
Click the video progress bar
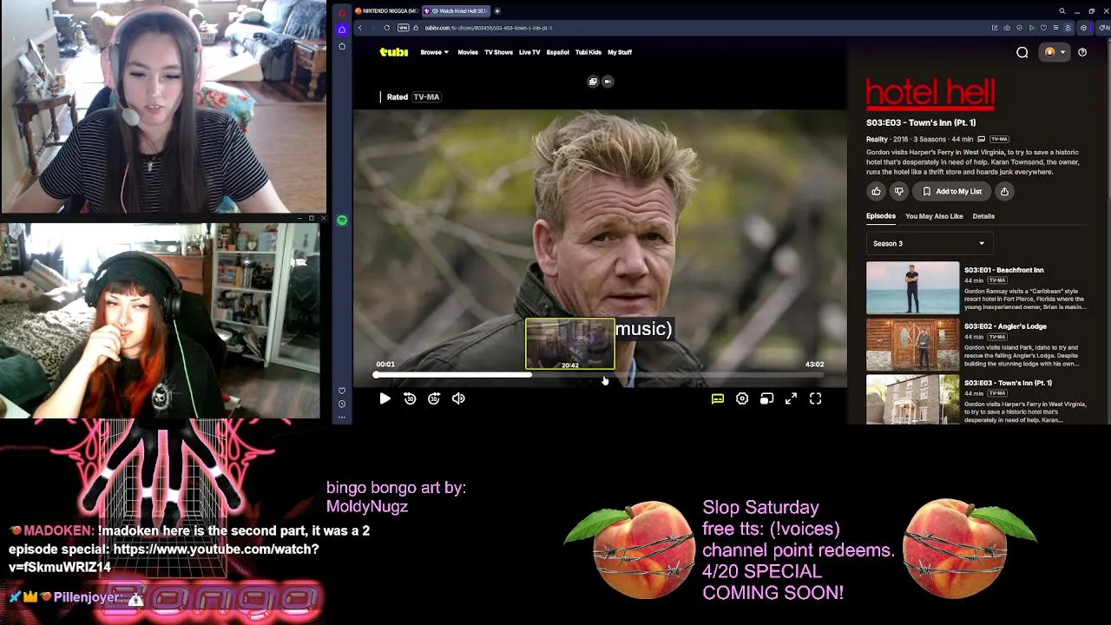(x=600, y=375)
